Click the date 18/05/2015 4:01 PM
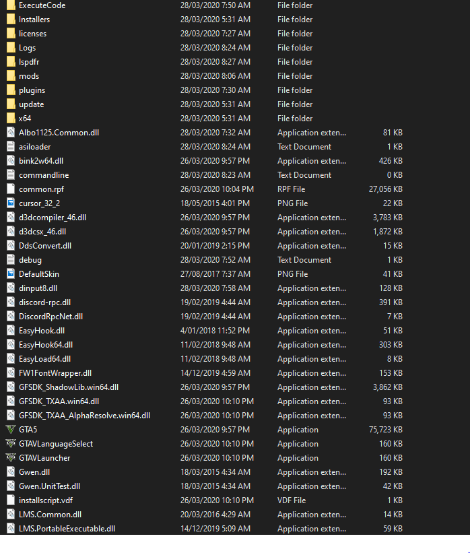Viewport: 470px width, 553px height. click(215, 203)
